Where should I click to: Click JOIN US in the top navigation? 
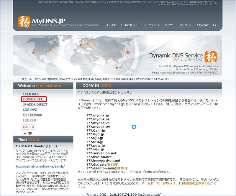point(186,25)
